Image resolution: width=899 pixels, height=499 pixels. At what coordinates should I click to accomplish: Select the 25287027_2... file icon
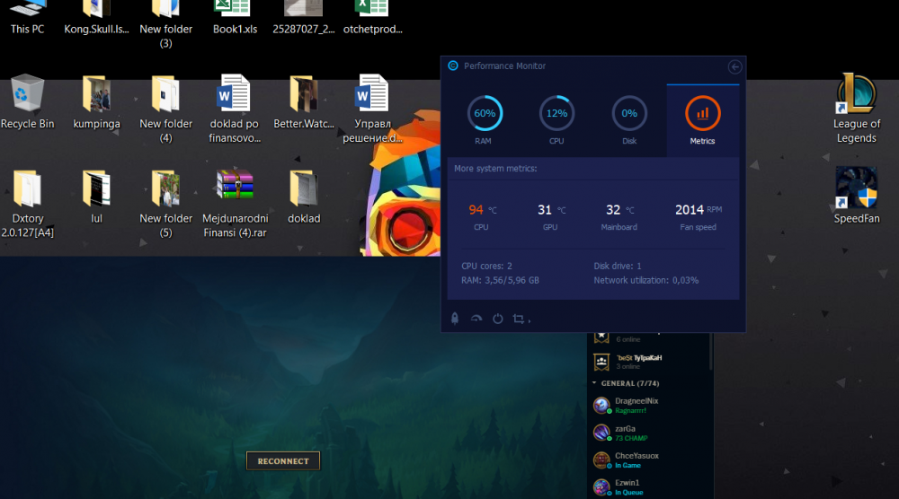click(x=303, y=18)
